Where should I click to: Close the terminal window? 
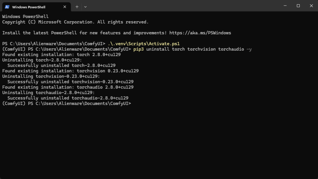tap(311, 6)
